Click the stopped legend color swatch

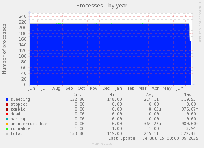click(7, 104)
